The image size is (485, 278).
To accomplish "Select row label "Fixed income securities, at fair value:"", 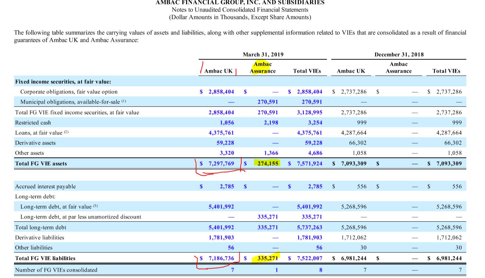I will [63, 82].
